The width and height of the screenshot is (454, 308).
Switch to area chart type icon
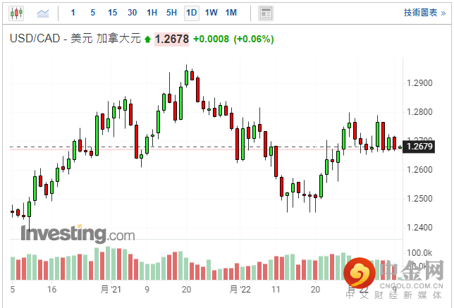point(43,13)
